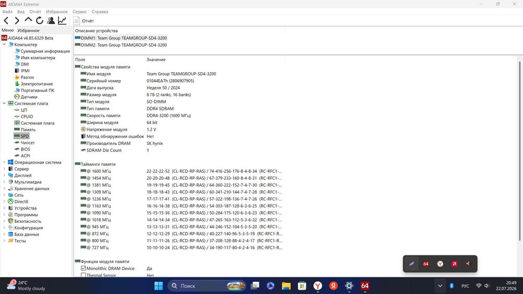Viewport: 523px width, 294px height.
Task: Open the Разгон overclock item
Action: [27, 77]
